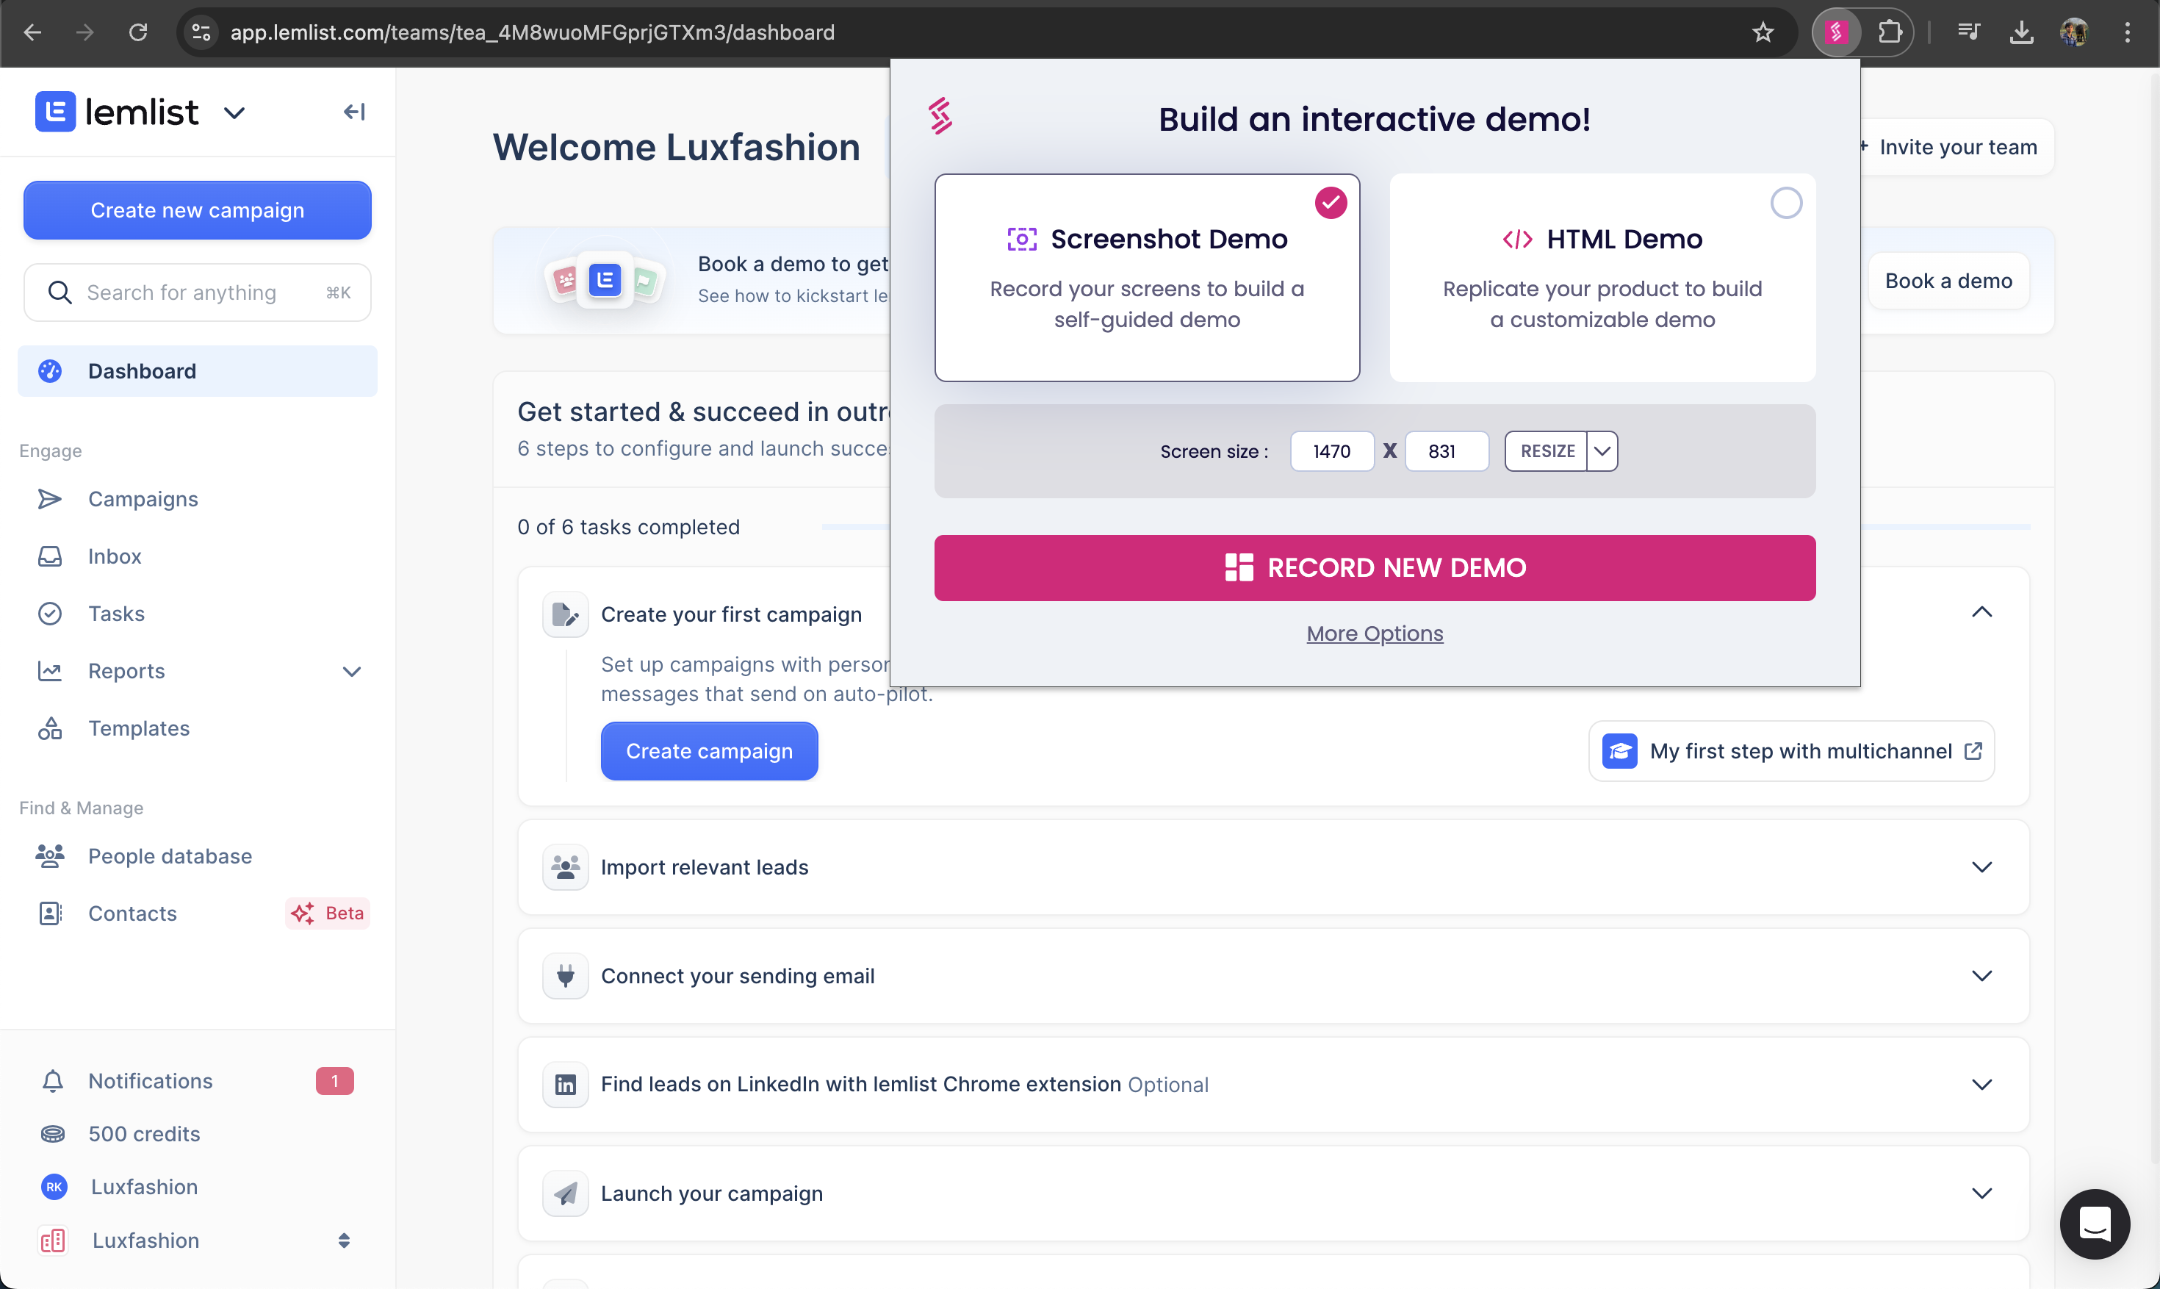This screenshot has height=1289, width=2160.
Task: Open the browser extensions puzzle icon
Action: click(x=1889, y=32)
